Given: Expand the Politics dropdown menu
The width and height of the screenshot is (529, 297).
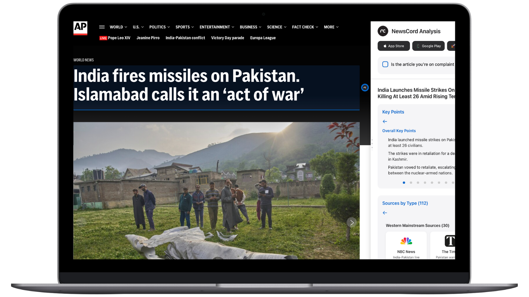Looking at the screenshot, I should click(159, 27).
